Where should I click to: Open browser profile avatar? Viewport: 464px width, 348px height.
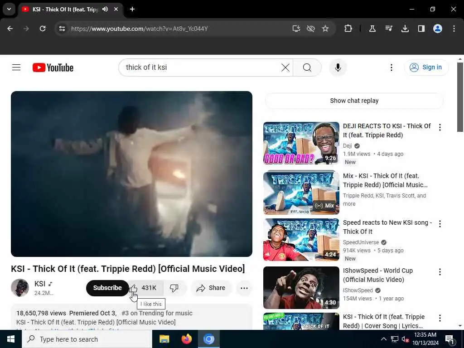437,29
